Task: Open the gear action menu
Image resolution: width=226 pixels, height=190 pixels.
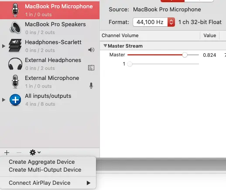Action: tap(35, 152)
